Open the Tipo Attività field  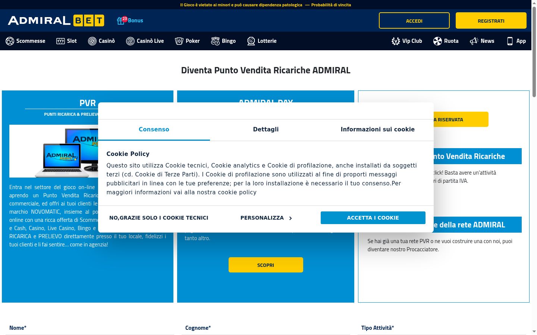[x=442, y=328]
